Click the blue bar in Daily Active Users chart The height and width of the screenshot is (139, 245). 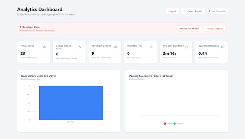71,103
